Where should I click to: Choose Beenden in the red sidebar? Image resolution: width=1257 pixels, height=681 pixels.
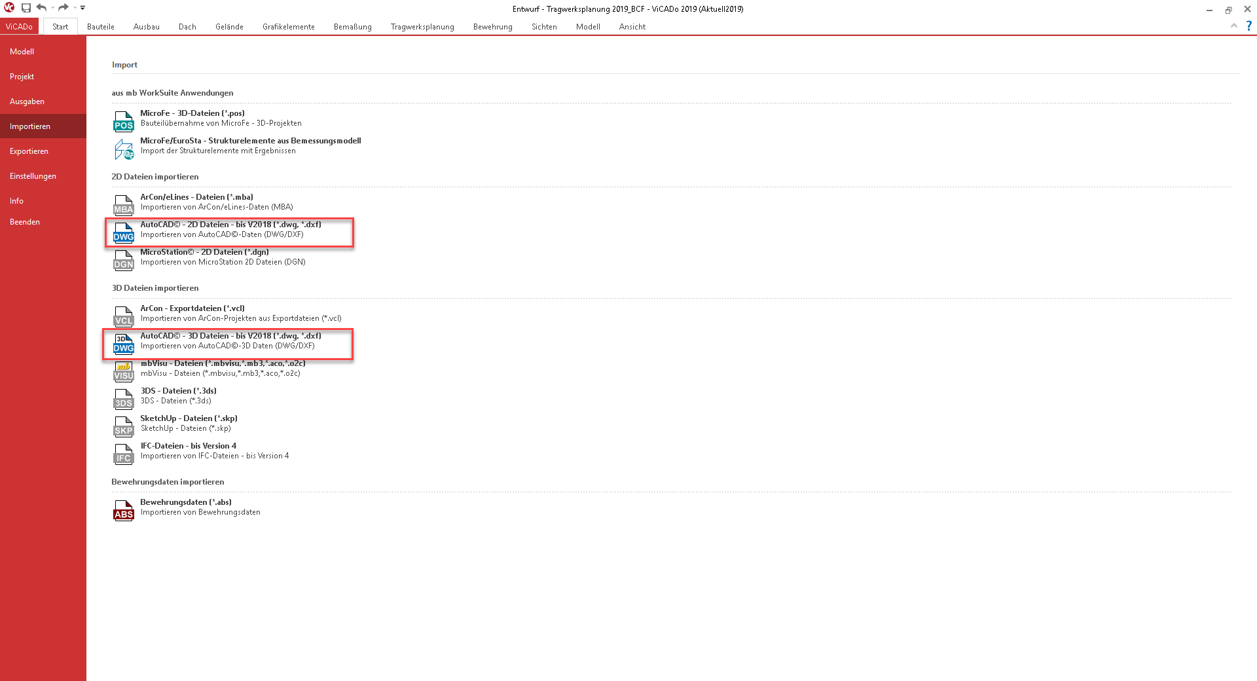point(43,222)
